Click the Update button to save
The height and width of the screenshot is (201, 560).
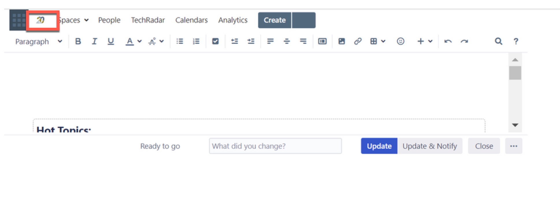[x=379, y=146]
